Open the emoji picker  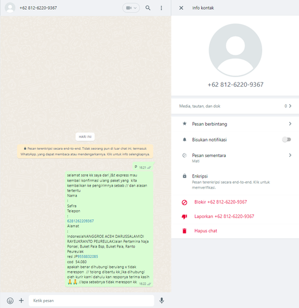click(x=10, y=301)
